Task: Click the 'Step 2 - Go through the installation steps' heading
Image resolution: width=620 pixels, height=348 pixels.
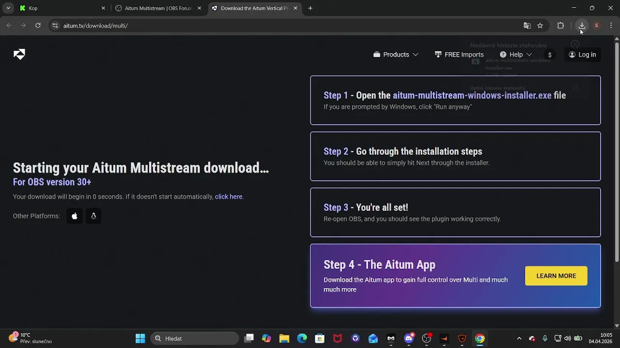Action: tap(403, 152)
